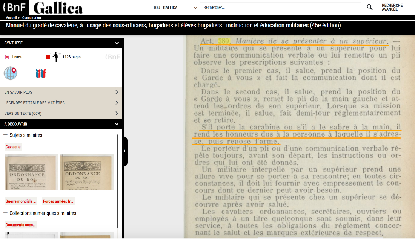Select the Cavalerie subject tag

(x=13, y=147)
